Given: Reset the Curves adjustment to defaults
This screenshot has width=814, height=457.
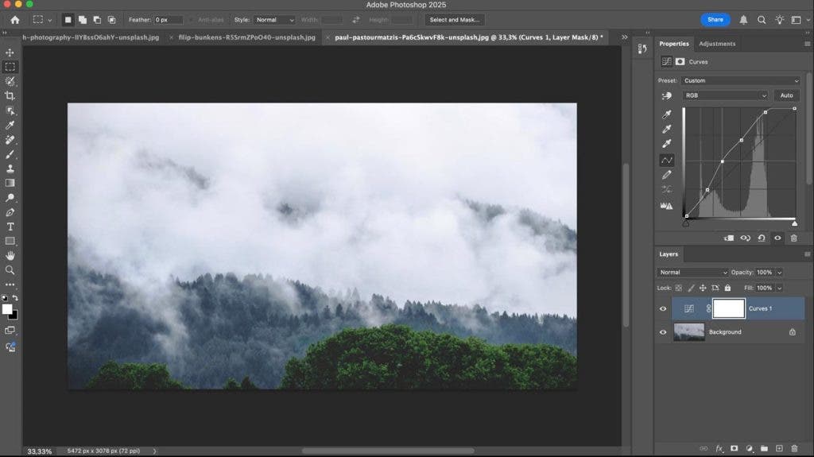Looking at the screenshot, I should click(762, 238).
